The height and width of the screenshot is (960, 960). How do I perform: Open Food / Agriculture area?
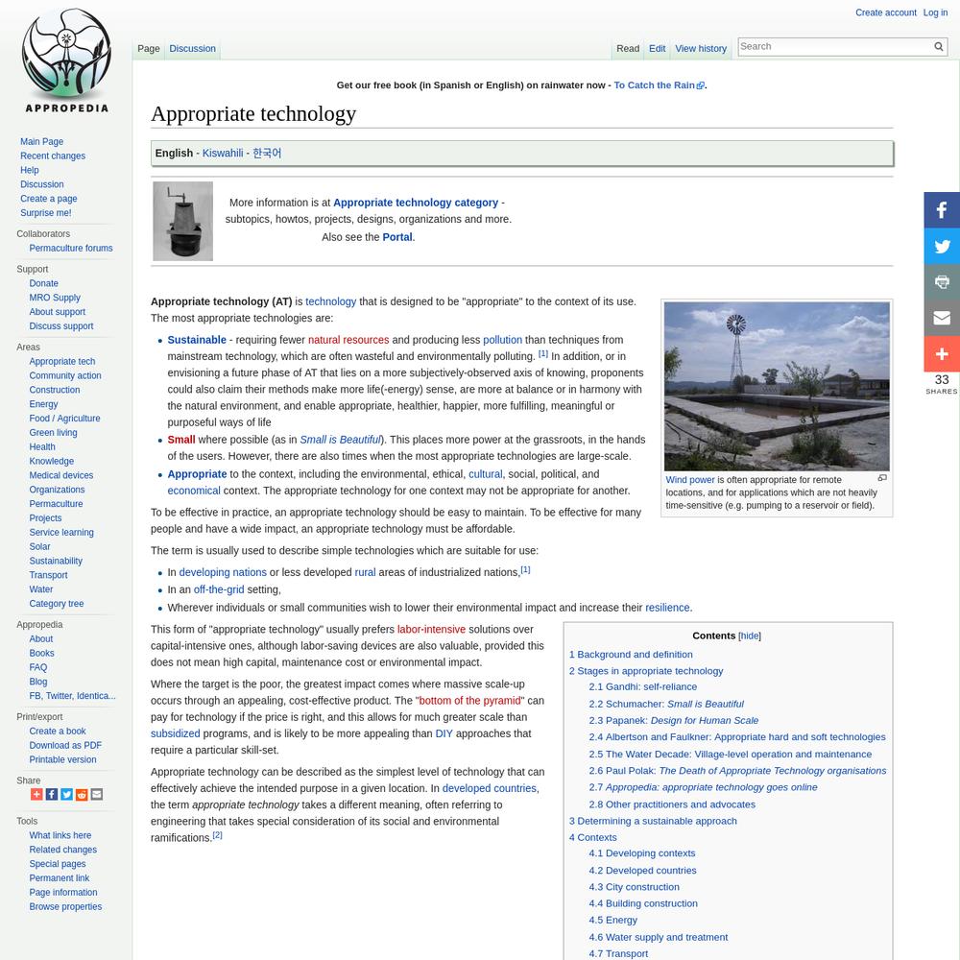[x=64, y=419]
